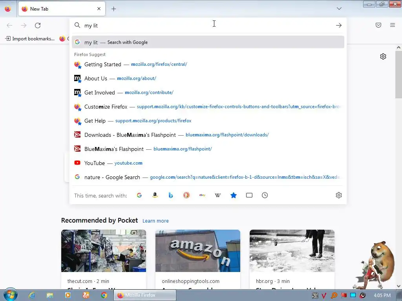Search within open Tabs icon
This screenshot has width=402, height=301.
pos(249,195)
